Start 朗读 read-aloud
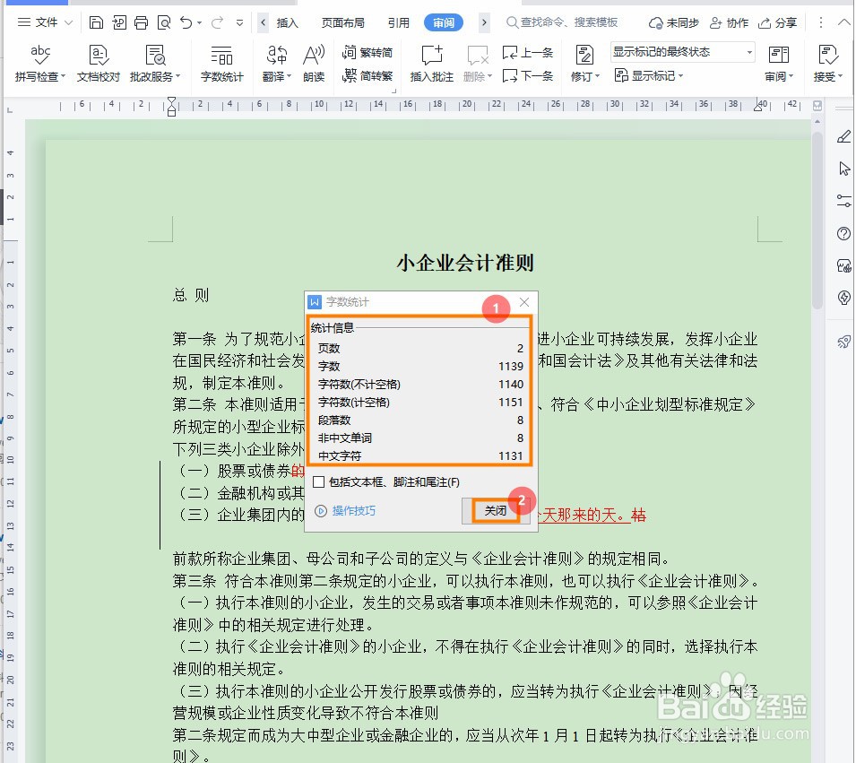The width and height of the screenshot is (856, 763). (x=315, y=63)
